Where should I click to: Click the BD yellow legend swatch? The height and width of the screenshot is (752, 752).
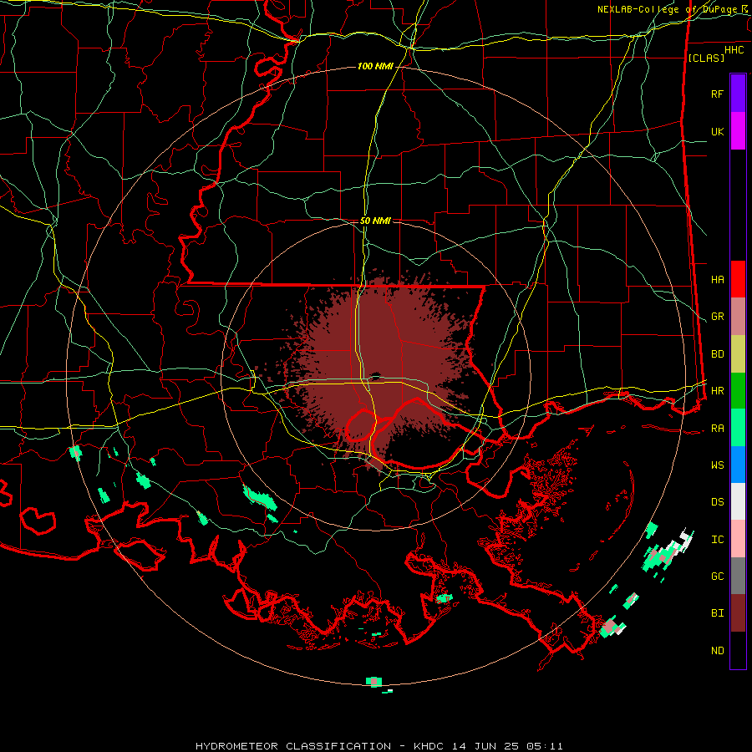click(738, 354)
